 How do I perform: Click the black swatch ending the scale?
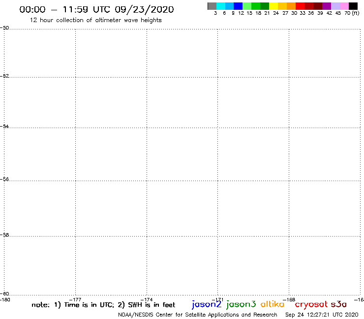pos(353,6)
